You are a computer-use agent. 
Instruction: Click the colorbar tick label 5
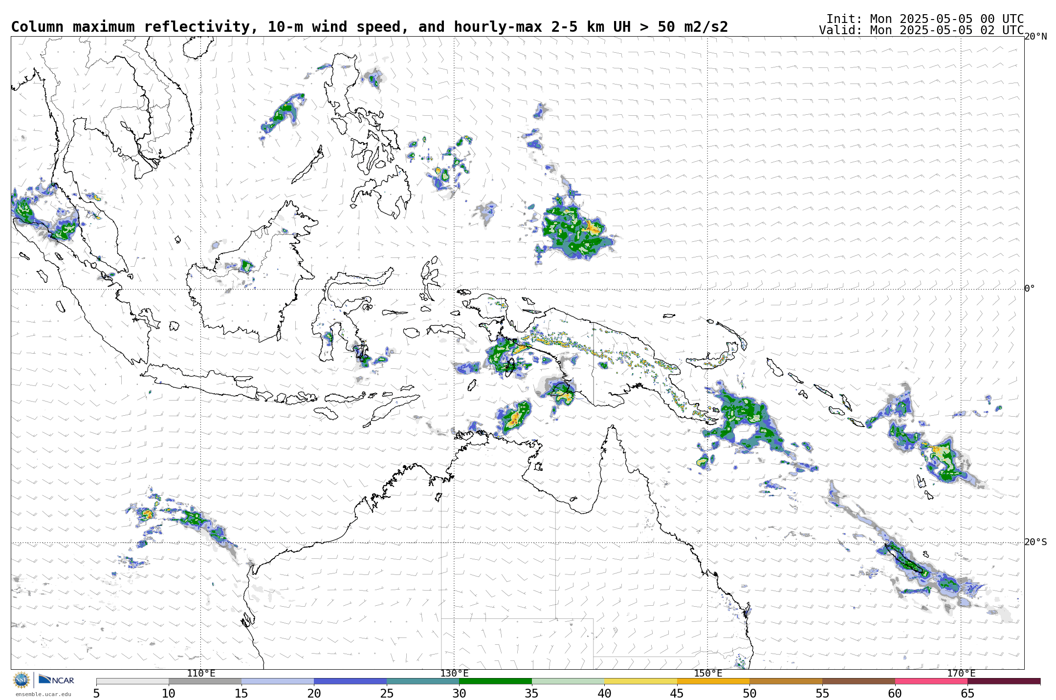click(96, 694)
